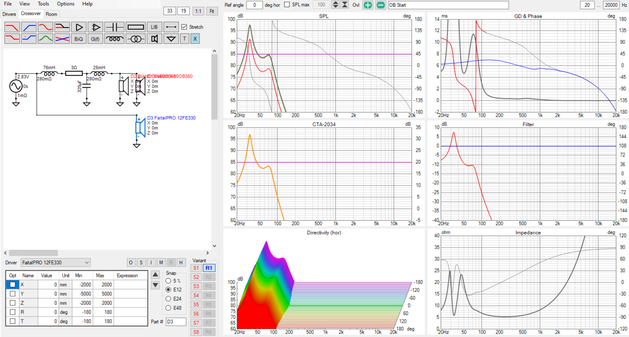Screen dimensions: 629x337
Task: Switch to the Room tab
Action: [x=51, y=14]
